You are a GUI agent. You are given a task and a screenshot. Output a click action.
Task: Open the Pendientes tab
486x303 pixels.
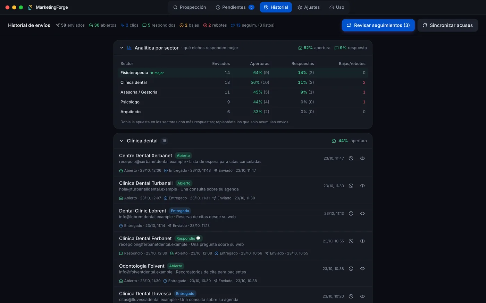pyautogui.click(x=235, y=7)
